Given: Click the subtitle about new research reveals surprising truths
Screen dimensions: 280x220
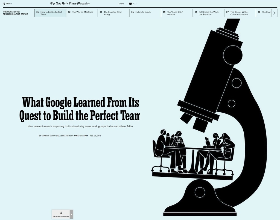Looking at the screenshot, I should [x=81, y=126].
